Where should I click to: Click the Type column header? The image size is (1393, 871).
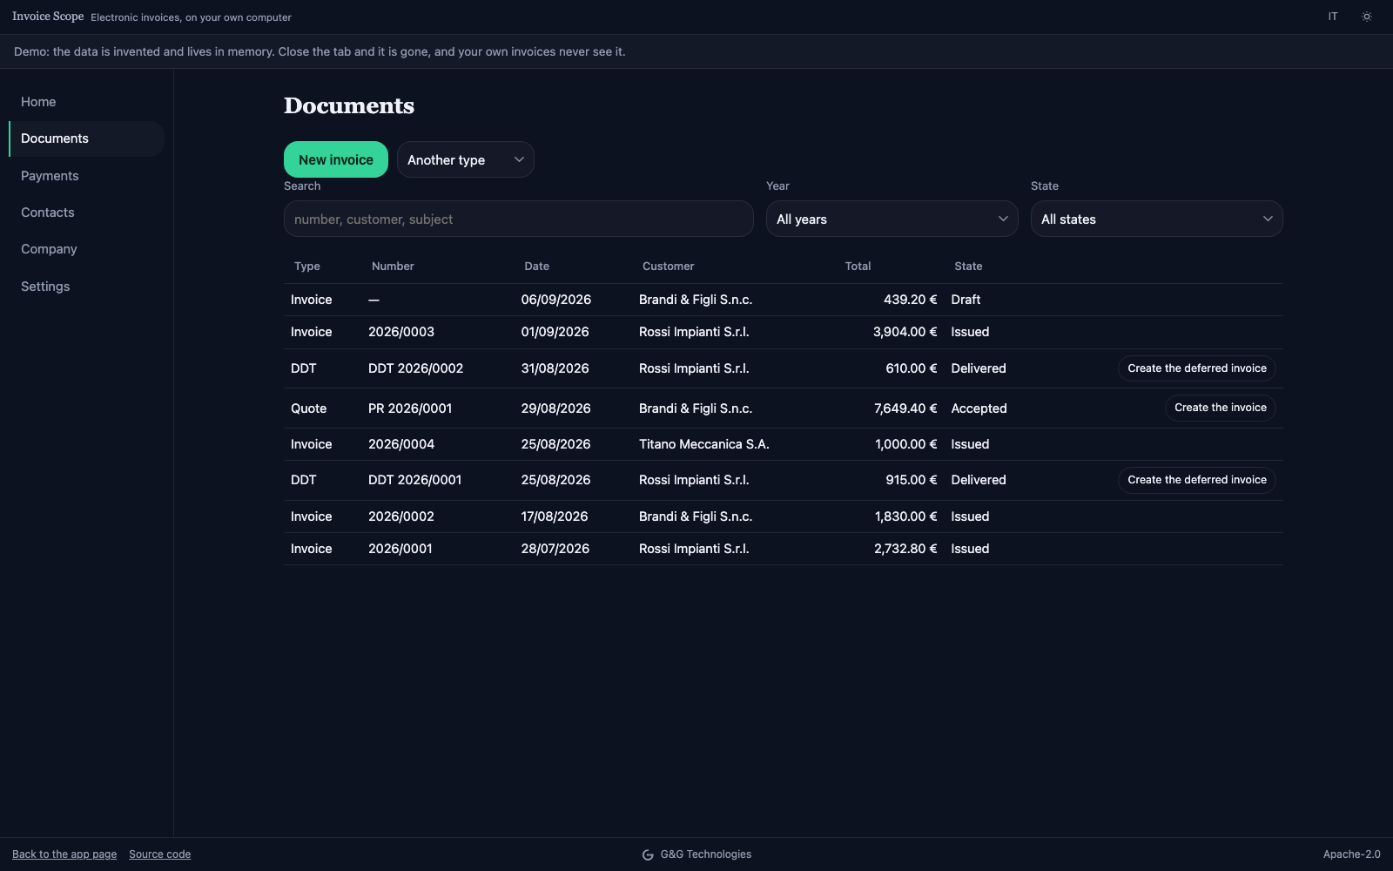(x=307, y=267)
